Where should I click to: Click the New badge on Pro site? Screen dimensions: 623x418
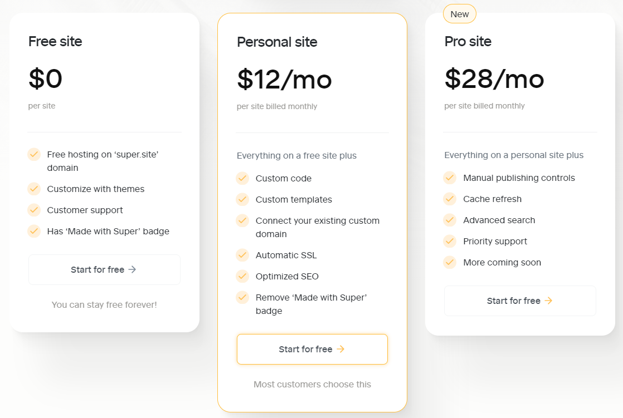coord(460,14)
